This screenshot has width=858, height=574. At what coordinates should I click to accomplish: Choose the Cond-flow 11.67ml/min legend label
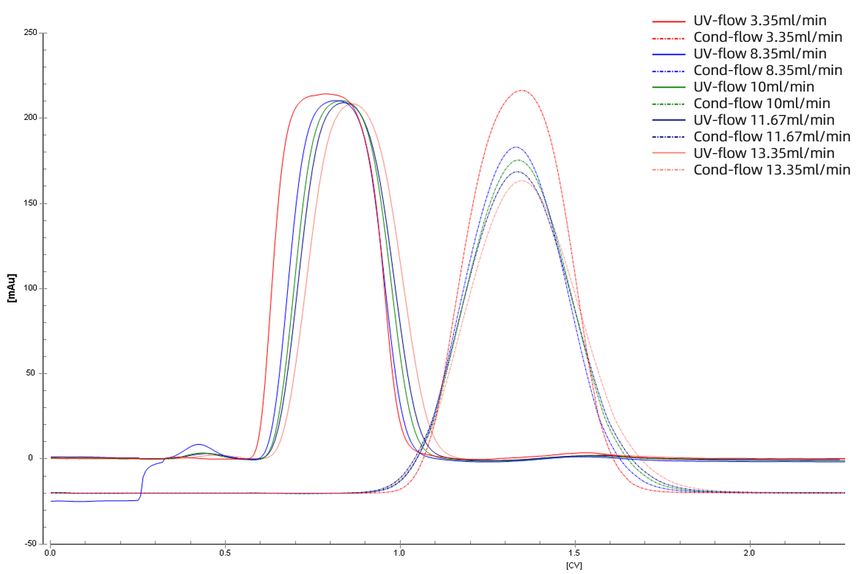tap(772, 136)
